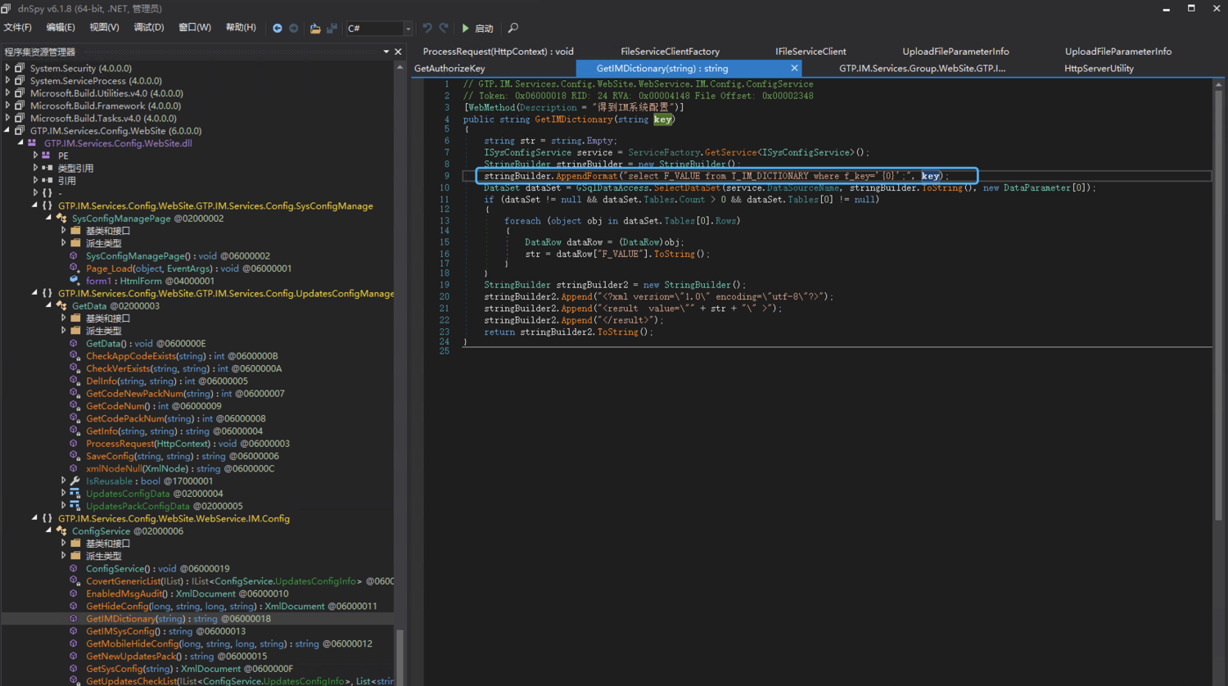
Task: Expand the System.ServiceProcess assembly node
Action: pyautogui.click(x=8, y=81)
